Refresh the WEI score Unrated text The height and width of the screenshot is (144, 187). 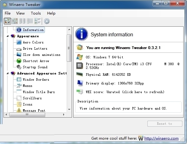coord(125,92)
